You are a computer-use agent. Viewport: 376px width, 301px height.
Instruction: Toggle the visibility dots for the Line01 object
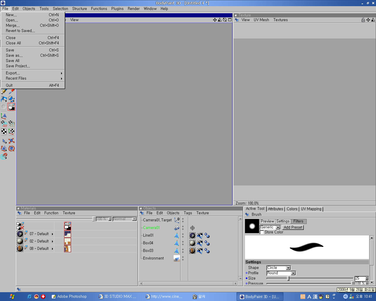click(x=183, y=235)
